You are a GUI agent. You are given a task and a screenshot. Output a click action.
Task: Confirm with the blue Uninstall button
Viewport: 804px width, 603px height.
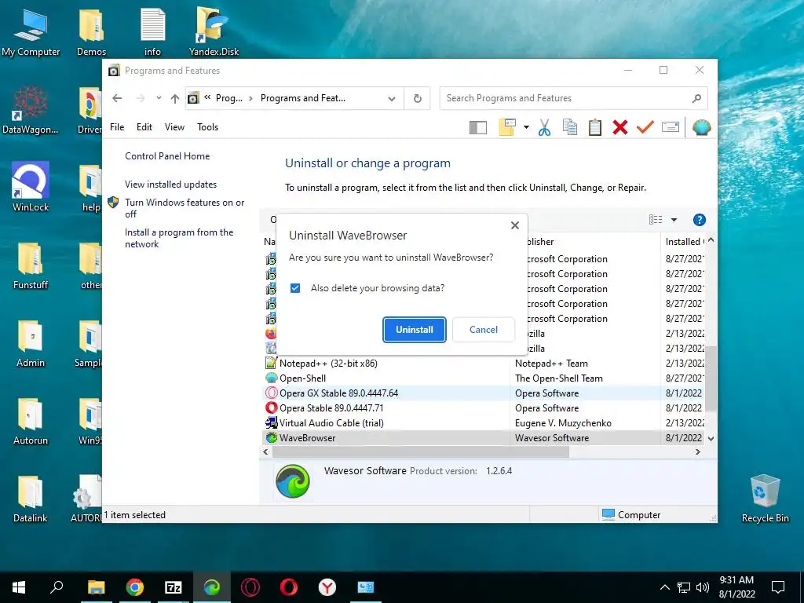click(415, 330)
